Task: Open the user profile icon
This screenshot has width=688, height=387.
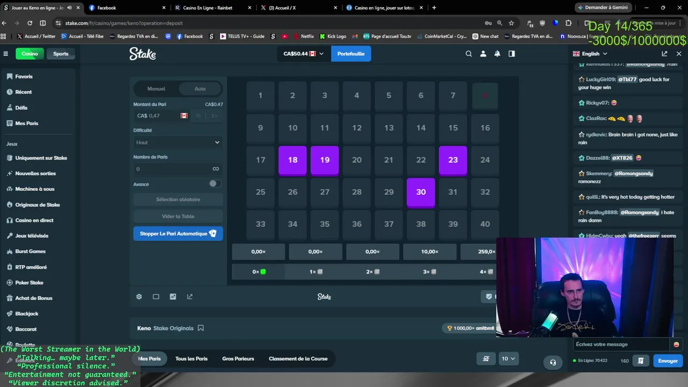Action: coord(483,54)
